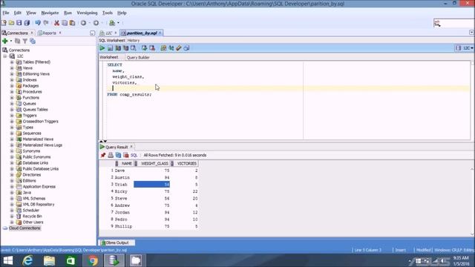
Task: Collapse the 12C connection node
Action: (x=5, y=56)
